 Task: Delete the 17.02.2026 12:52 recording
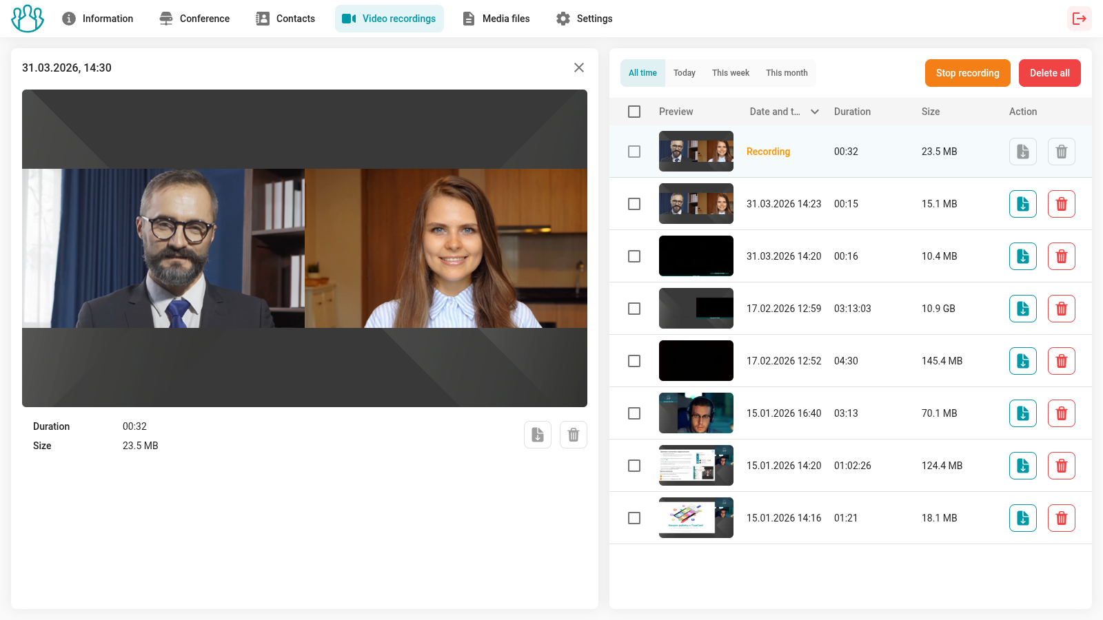coord(1061,361)
